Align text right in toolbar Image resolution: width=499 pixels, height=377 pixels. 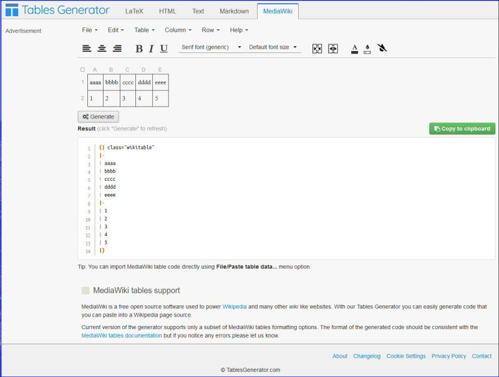(117, 49)
